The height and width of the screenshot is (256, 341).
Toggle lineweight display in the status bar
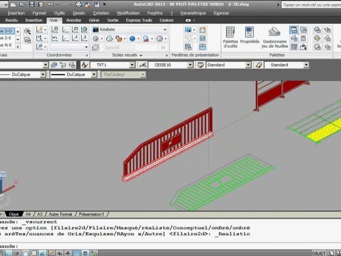pyautogui.click(x=68, y=253)
